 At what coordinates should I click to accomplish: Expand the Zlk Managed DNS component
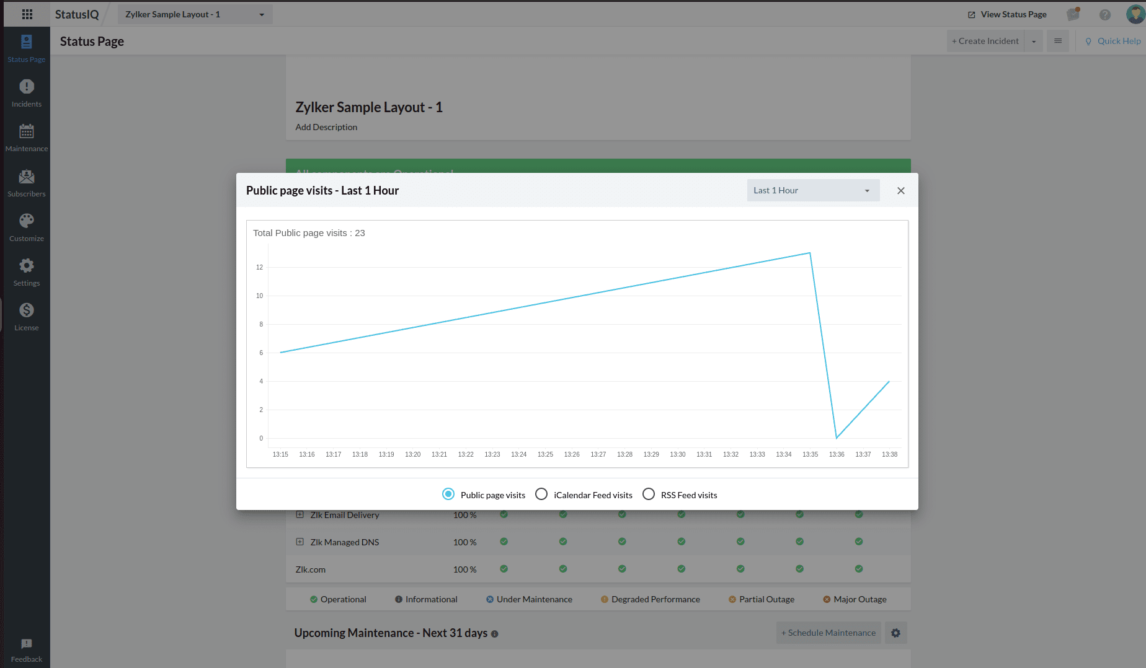tap(300, 542)
